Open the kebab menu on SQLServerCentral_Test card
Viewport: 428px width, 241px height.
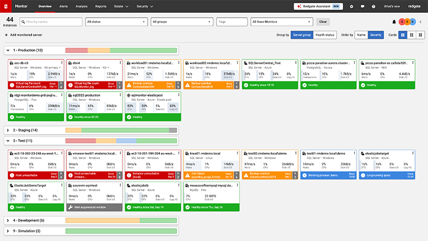pos(296,63)
